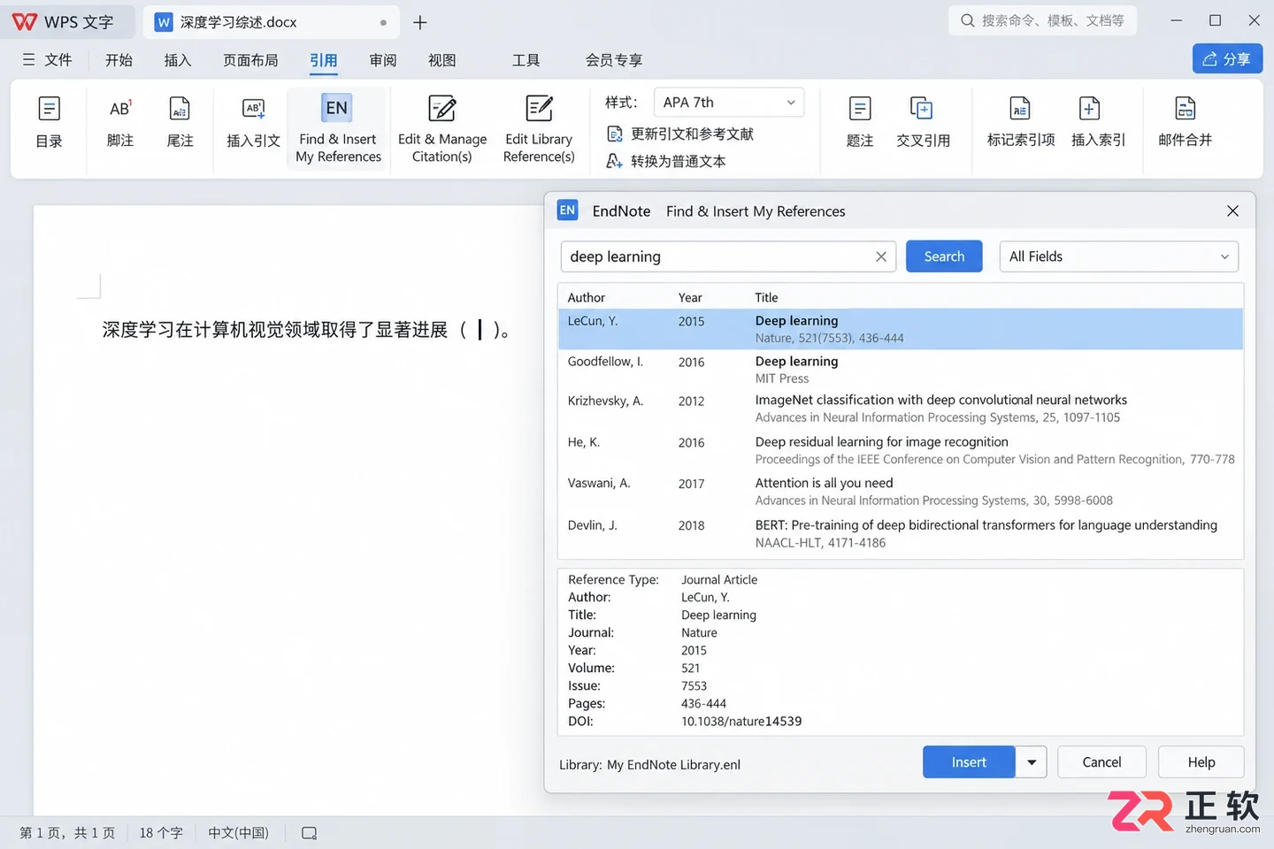Viewport: 1274px width, 849px height.
Task: Open the 目录 table of contents tool
Action: (49, 124)
